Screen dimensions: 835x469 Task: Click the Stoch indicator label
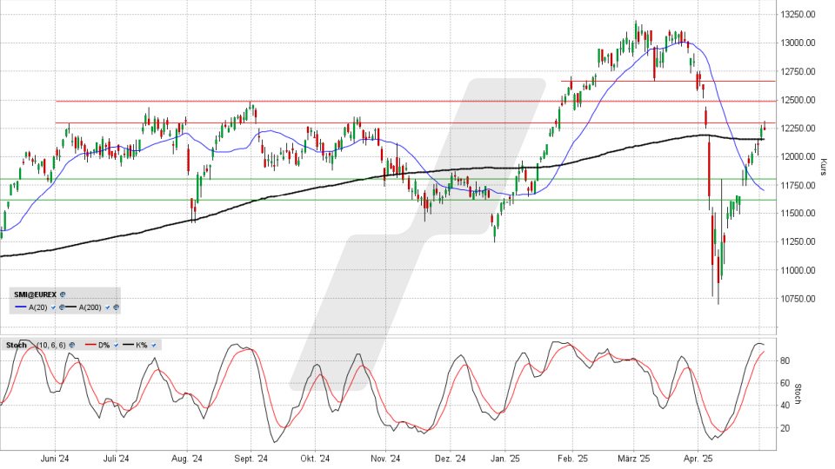point(17,345)
